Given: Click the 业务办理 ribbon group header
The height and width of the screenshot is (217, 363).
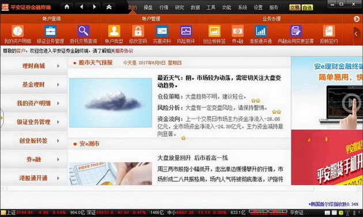Looking at the screenshot, I should (x=271, y=19).
